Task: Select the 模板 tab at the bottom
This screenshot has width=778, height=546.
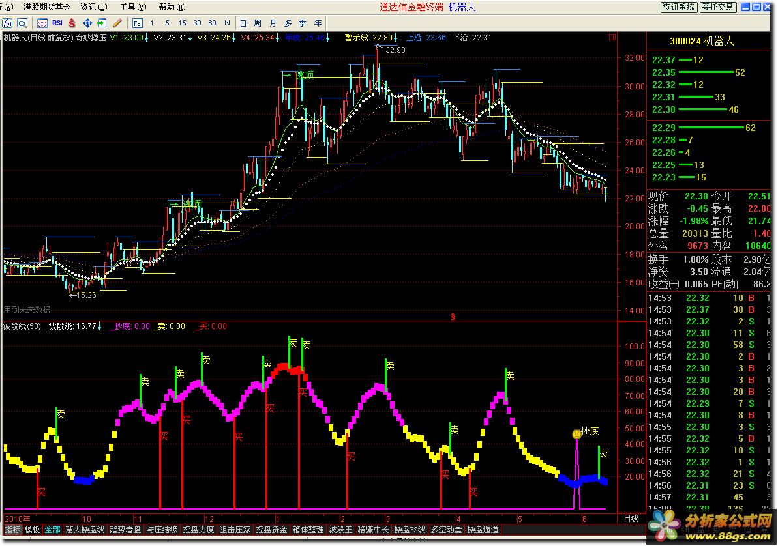Action: [32, 530]
